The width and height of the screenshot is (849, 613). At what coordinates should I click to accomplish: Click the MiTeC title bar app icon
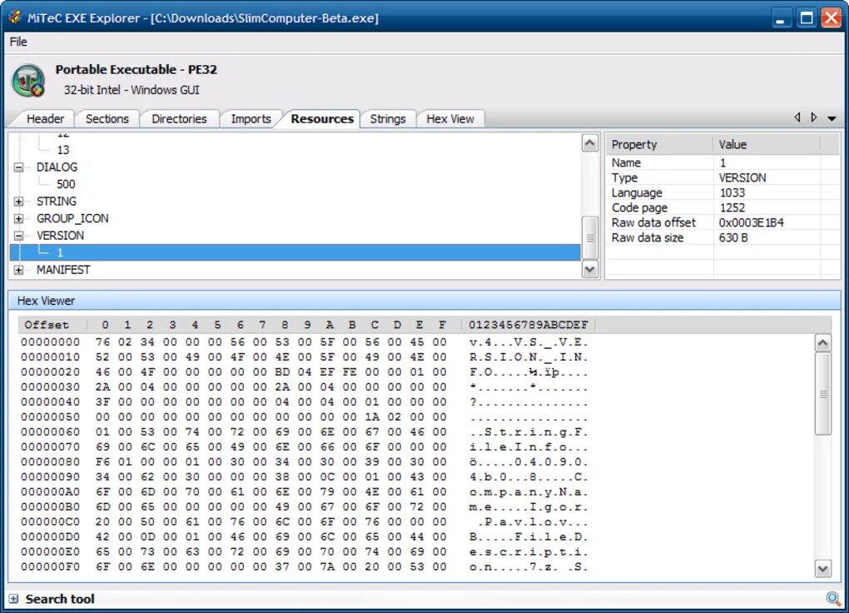coord(15,17)
